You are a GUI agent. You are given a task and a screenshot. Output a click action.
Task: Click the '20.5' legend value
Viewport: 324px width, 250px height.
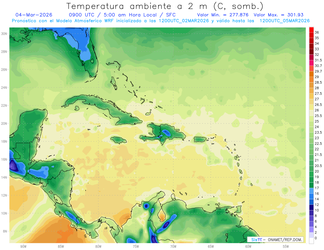coord(318,166)
